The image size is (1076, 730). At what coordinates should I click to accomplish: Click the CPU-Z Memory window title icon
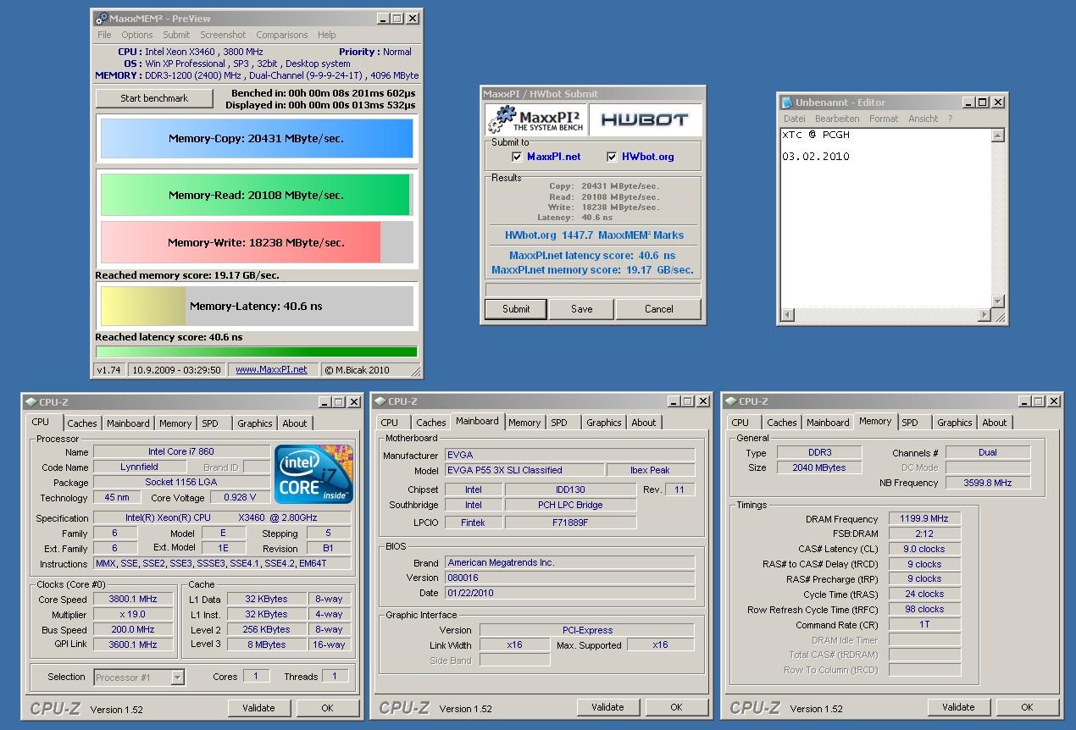(731, 401)
